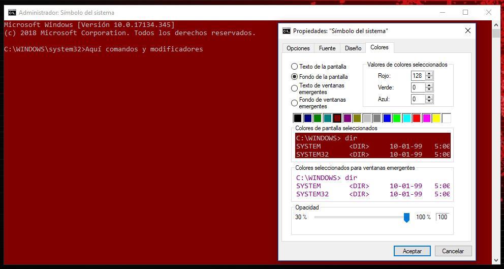Viewport: 504px width, 269px height.
Task: Decrease the Verde value with down arrow
Action: (429, 90)
